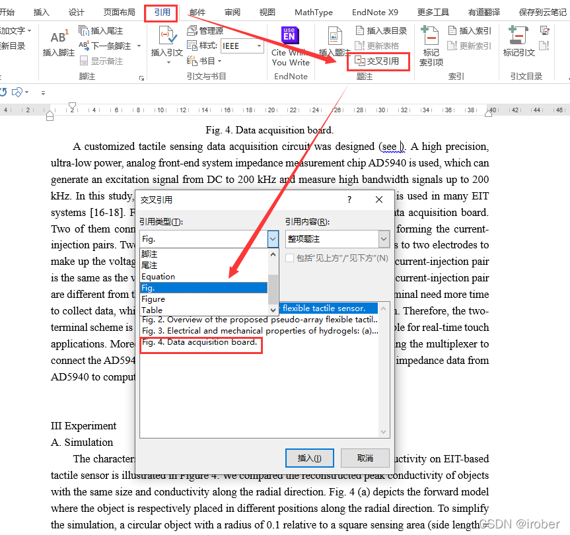Open the 引用内容 dropdown showing 整项题注
The height and width of the screenshot is (535, 570).
[383, 239]
